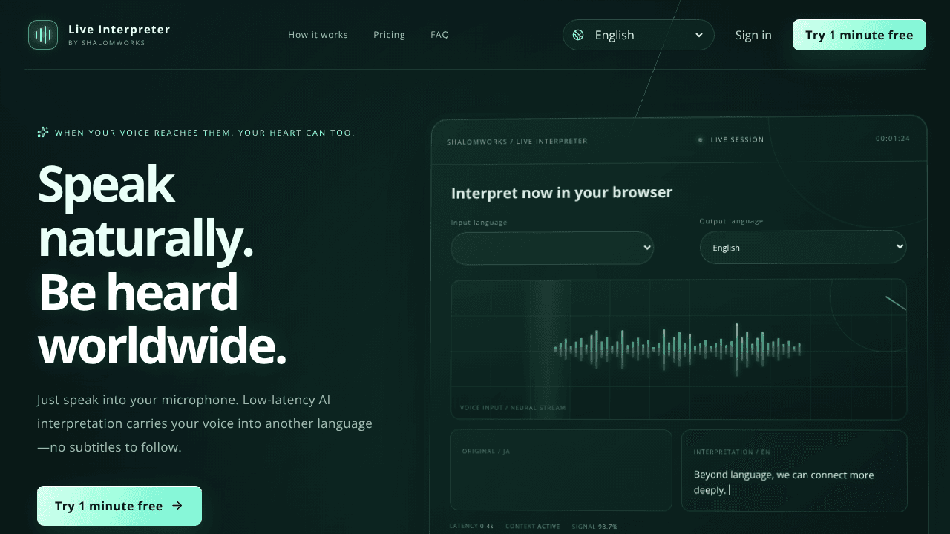
Task: Open the How it works section
Action: click(318, 35)
